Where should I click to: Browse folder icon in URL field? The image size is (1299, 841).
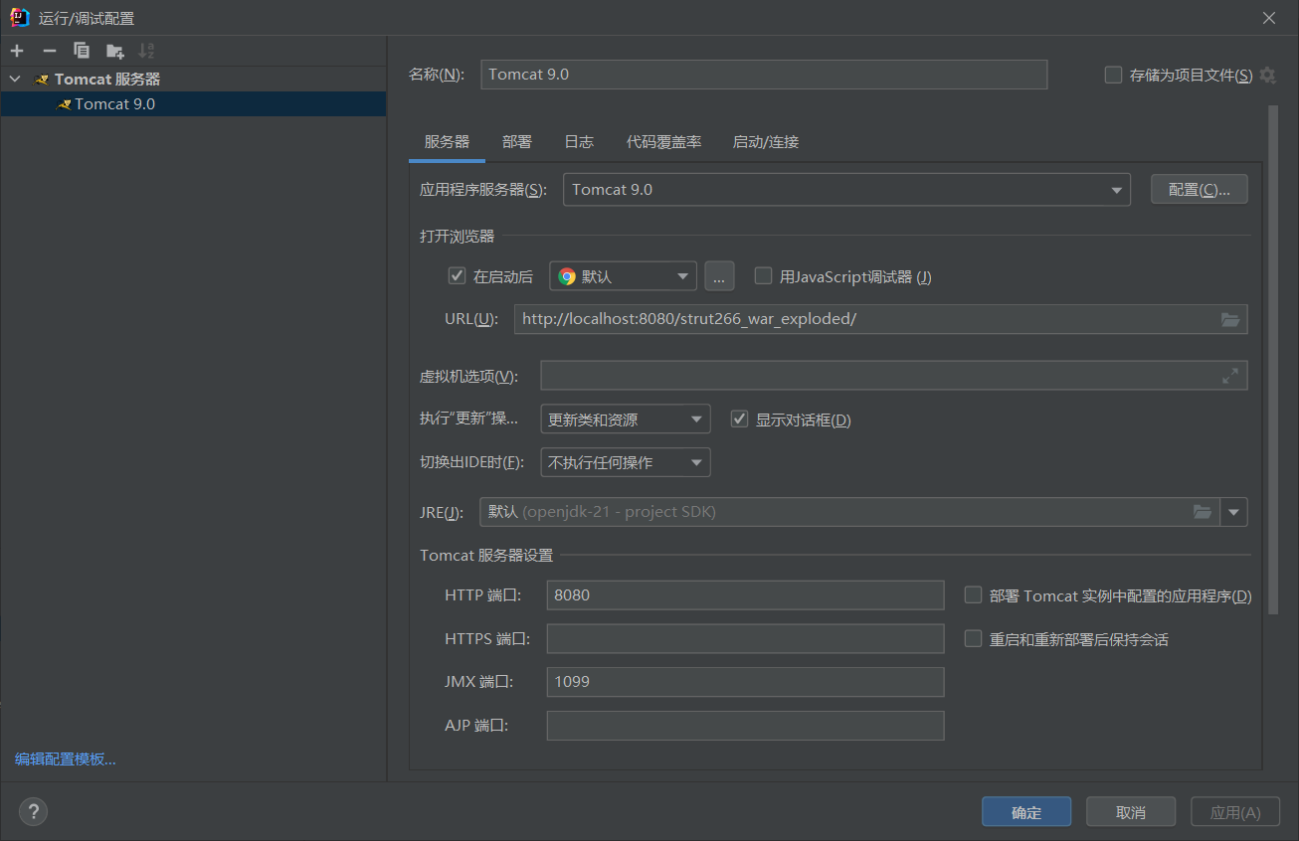pos(1230,319)
